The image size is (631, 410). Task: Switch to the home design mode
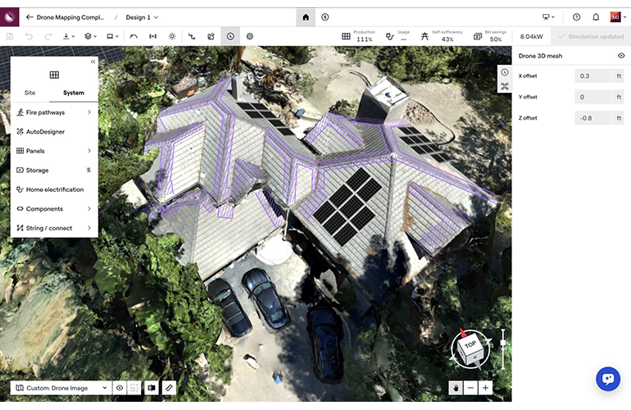306,17
